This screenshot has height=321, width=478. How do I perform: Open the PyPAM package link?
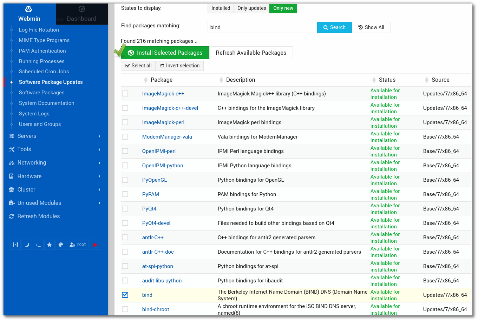[151, 194]
